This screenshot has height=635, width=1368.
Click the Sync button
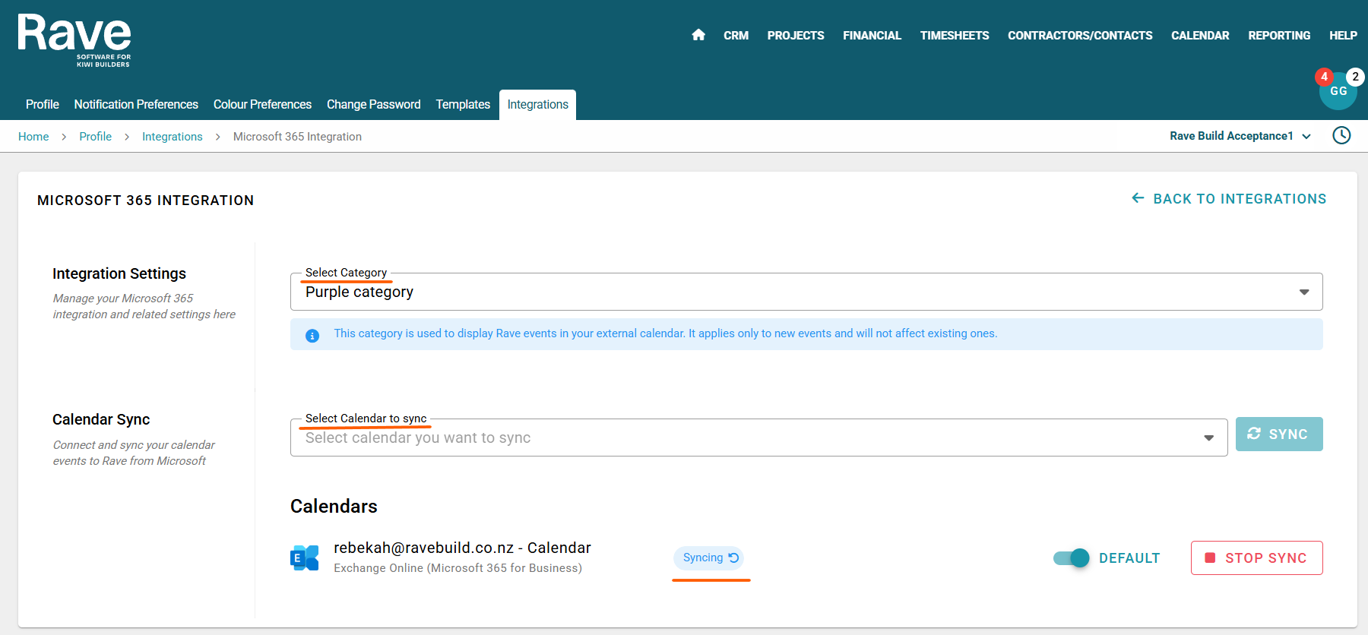click(x=1279, y=434)
